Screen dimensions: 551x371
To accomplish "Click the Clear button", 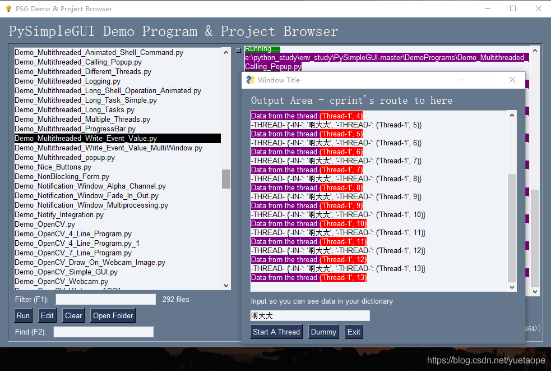I will coord(73,316).
